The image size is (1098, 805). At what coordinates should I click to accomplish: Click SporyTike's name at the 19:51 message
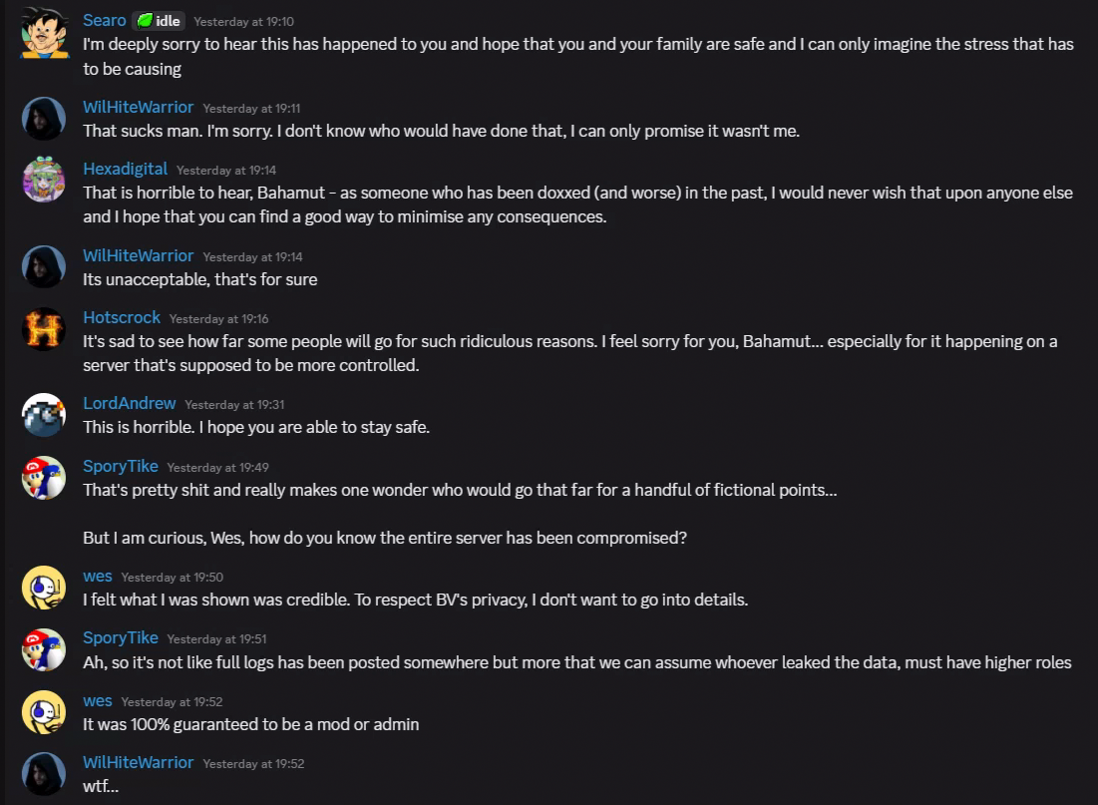click(120, 637)
